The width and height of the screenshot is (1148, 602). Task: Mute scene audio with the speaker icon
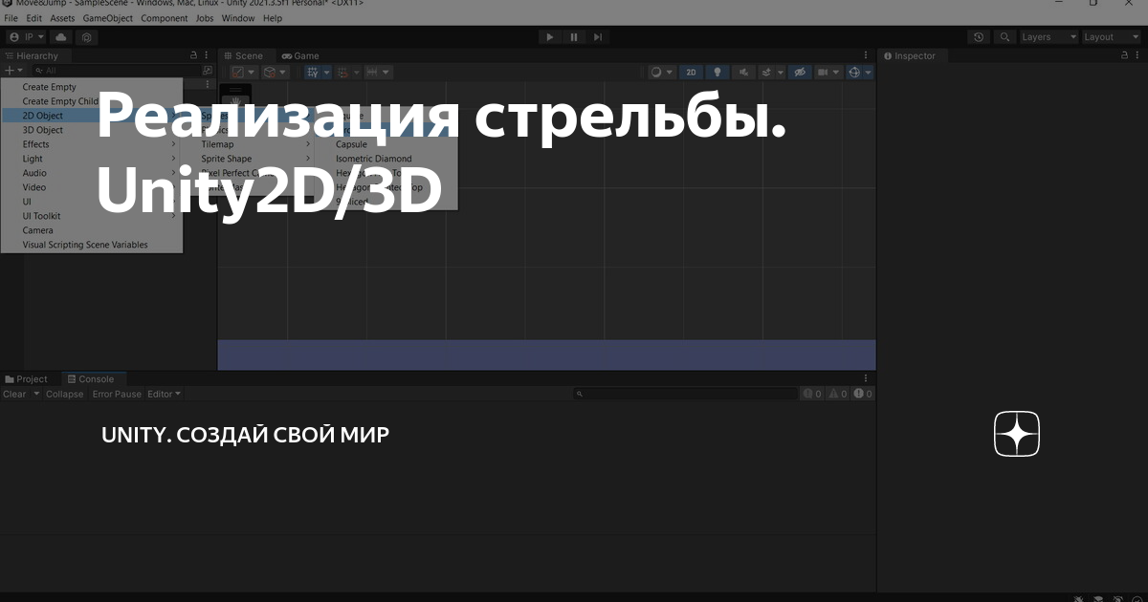tap(743, 72)
